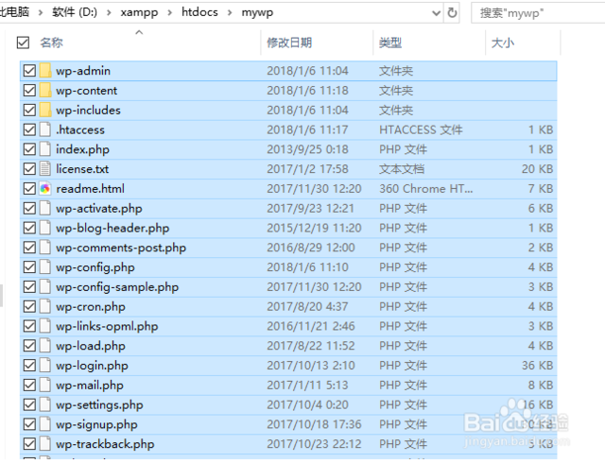The image size is (605, 463).
Task: Uncheck the wp-login.php checkbox
Action: (29, 366)
